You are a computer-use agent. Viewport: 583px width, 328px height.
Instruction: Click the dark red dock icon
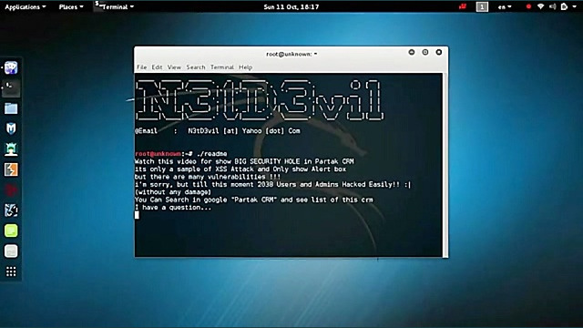pyautogui.click(x=11, y=190)
